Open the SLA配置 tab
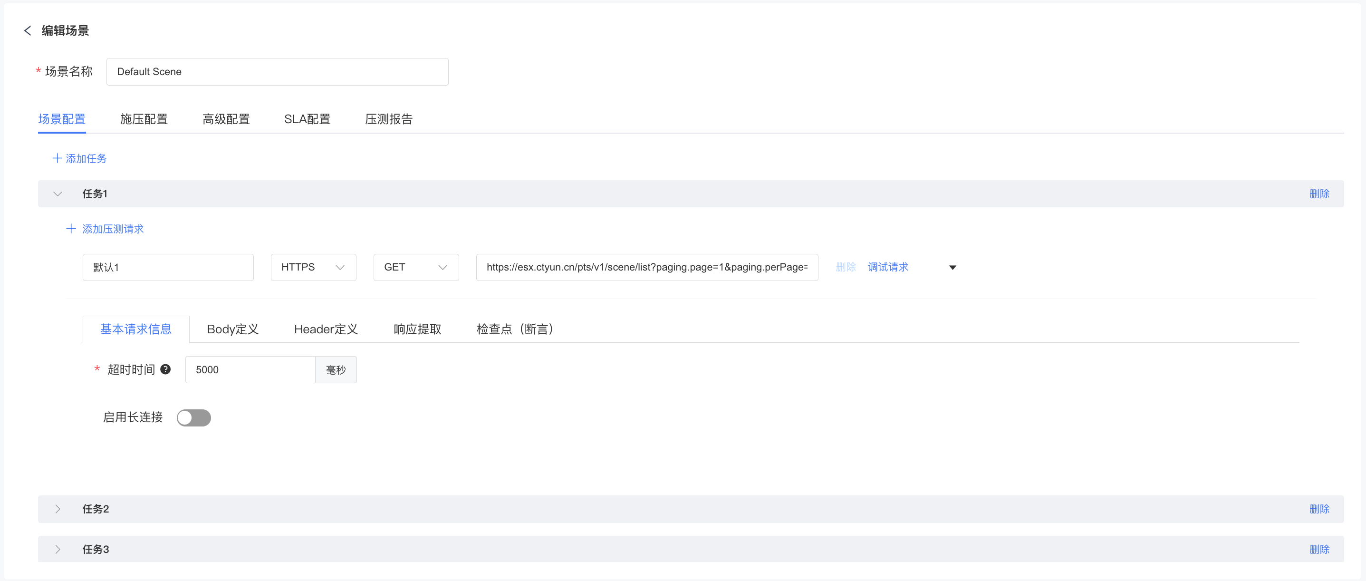Image resolution: width=1366 pixels, height=581 pixels. coord(307,119)
